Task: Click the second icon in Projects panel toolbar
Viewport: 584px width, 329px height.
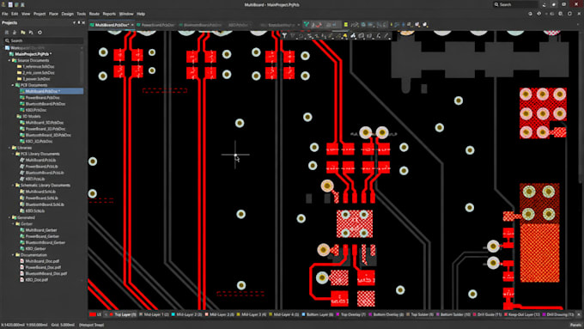Action: 15,33
